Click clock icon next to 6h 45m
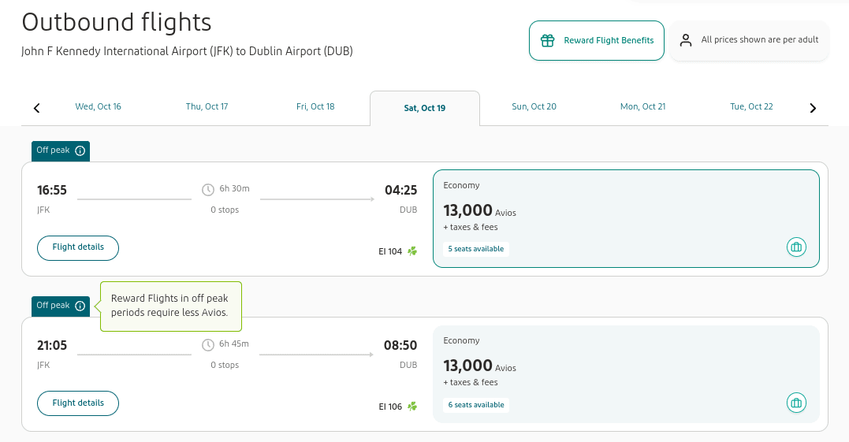This screenshot has width=849, height=442. point(208,344)
